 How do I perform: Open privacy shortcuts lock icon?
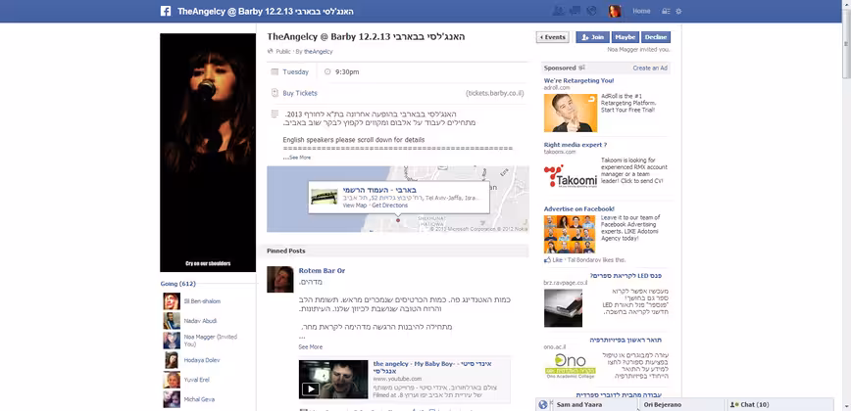coord(666,12)
